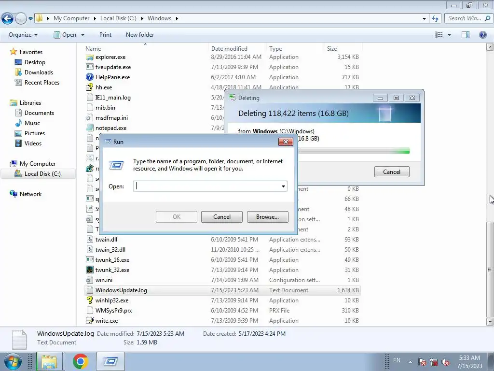Click the Change view icon
The image size is (494, 371).
click(439, 35)
